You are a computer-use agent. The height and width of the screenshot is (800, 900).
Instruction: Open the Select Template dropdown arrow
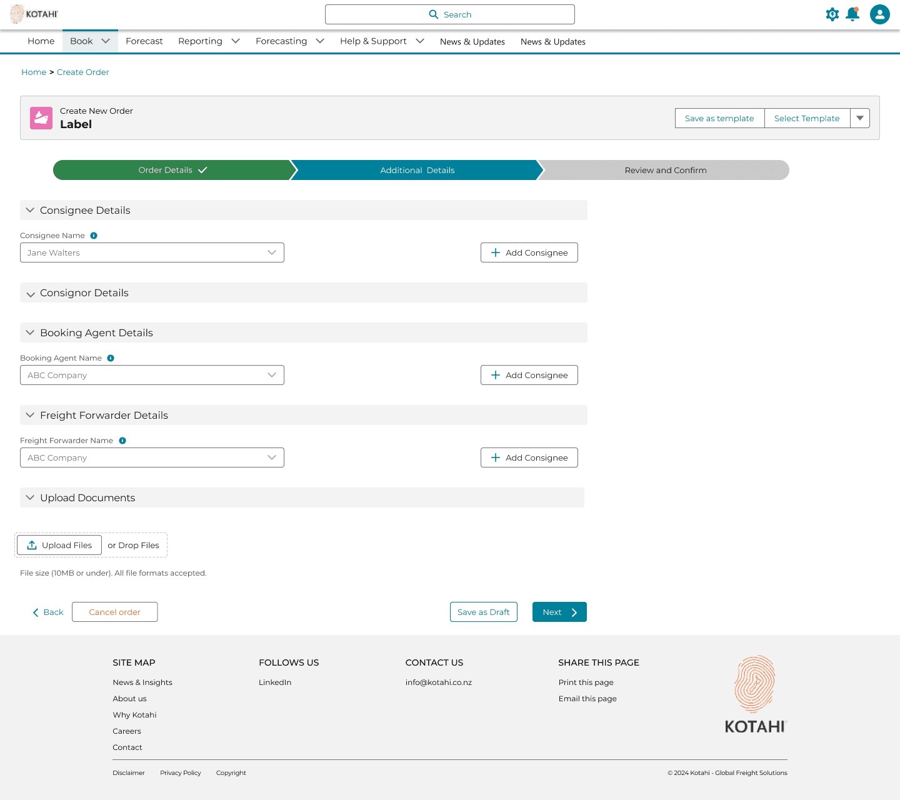pos(860,118)
